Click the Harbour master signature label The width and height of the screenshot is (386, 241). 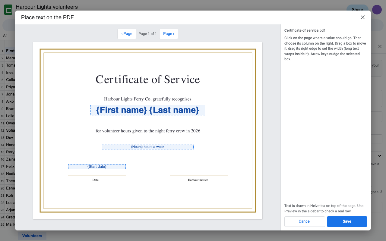tap(198, 180)
